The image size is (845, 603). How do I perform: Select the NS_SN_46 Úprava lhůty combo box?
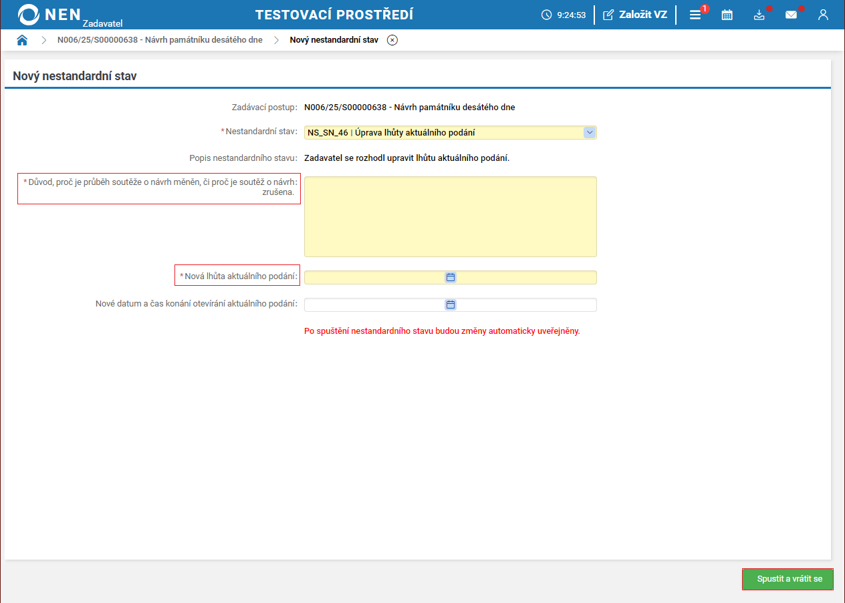[x=451, y=132]
